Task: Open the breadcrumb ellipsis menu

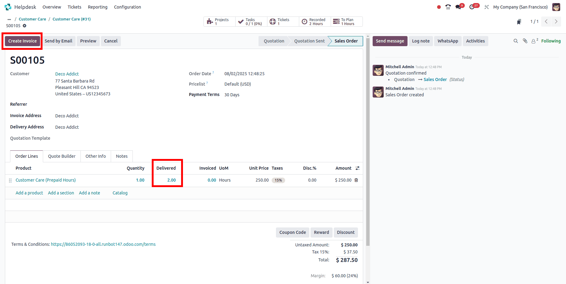Action: pyautogui.click(x=9, y=19)
